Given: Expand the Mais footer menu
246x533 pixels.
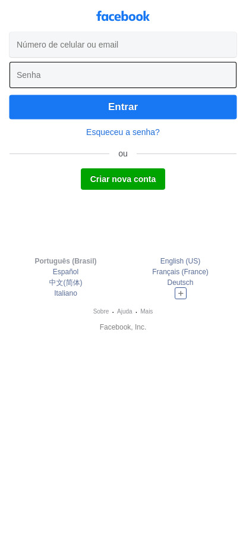Looking at the screenshot, I should pos(146,311).
